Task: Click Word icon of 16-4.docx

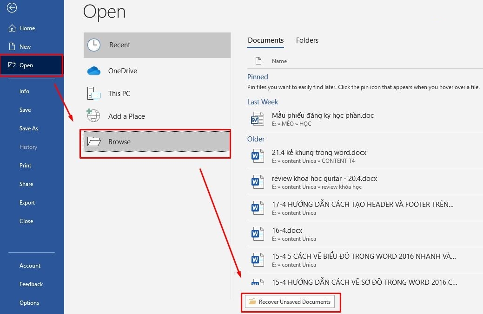Action: (258, 234)
